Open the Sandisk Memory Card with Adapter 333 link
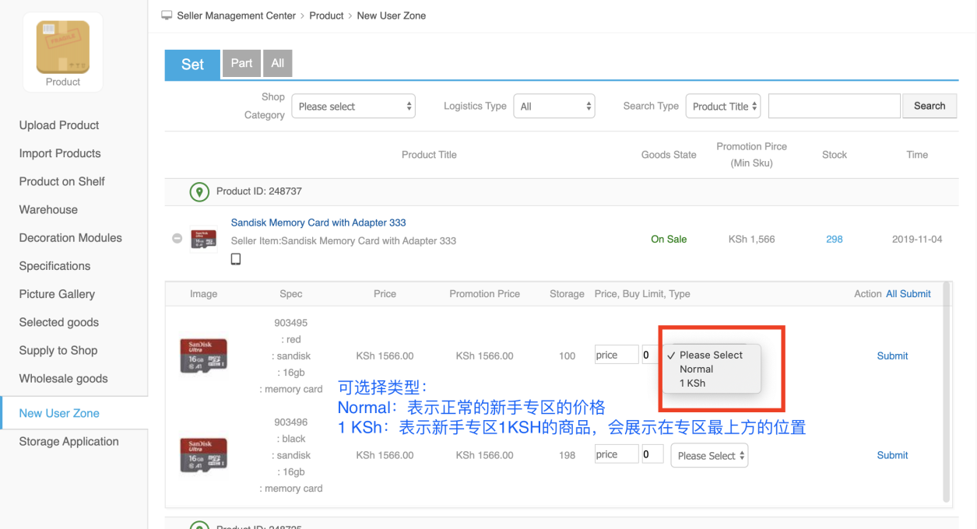This screenshot has height=529, width=977. point(318,222)
